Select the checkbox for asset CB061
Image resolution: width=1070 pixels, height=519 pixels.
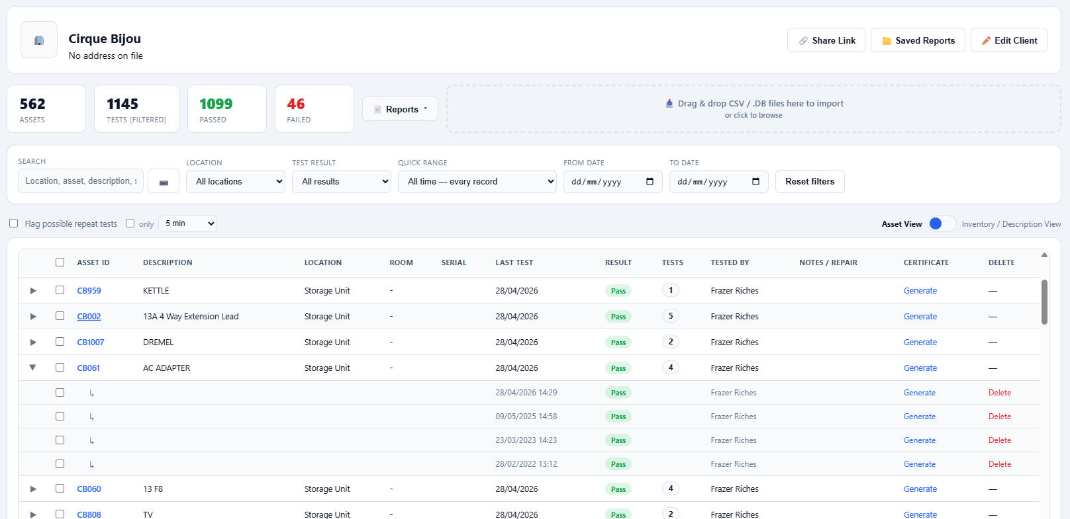60,368
